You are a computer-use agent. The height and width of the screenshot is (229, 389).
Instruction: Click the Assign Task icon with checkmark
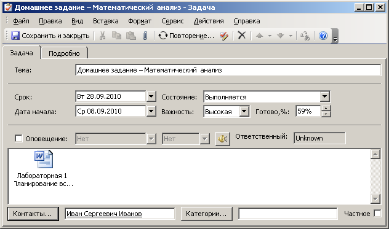(x=224, y=36)
